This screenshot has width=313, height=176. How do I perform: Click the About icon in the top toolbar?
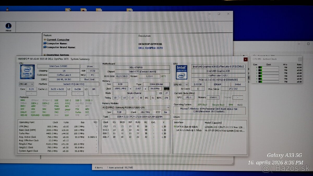pos(8,26)
